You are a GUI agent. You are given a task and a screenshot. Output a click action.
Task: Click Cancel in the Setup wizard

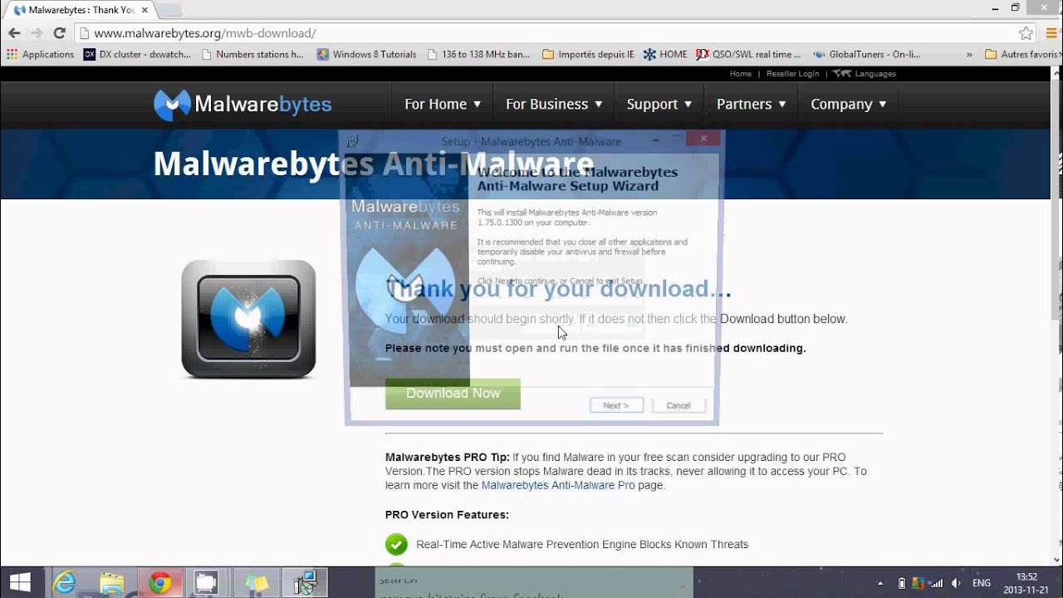(x=678, y=405)
